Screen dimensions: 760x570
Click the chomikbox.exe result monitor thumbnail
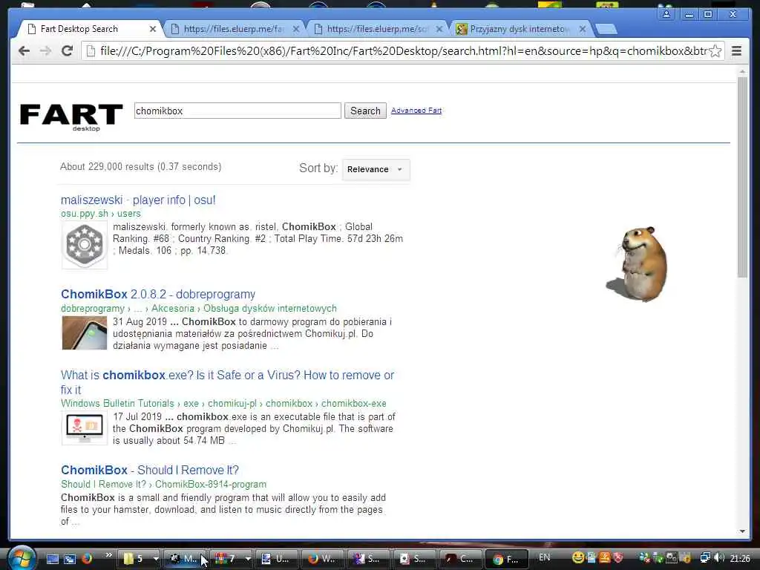(85, 428)
